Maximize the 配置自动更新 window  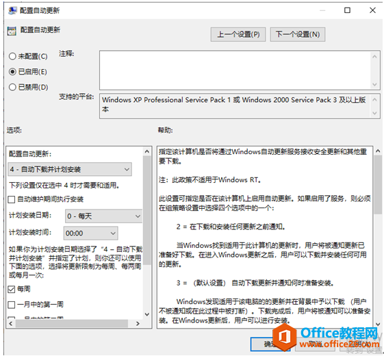click(x=347, y=10)
